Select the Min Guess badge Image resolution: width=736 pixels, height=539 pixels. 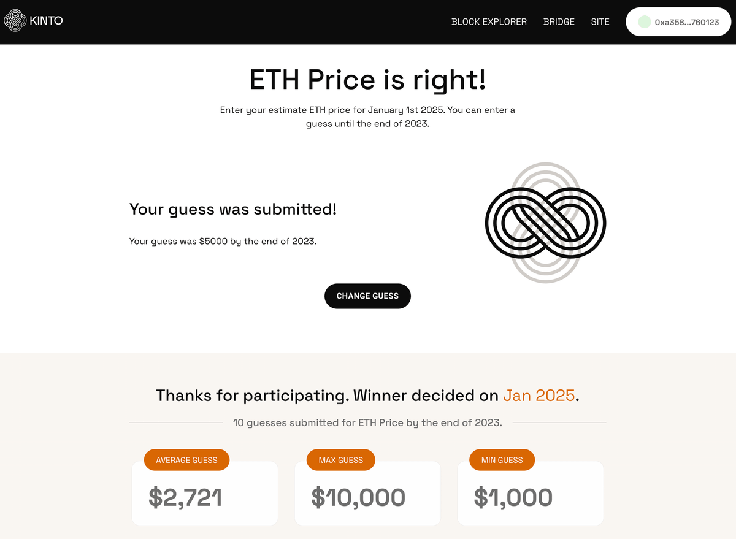coord(502,460)
